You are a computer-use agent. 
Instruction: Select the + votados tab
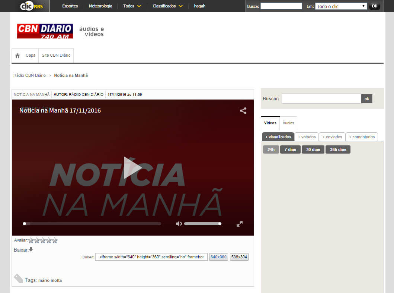tap(307, 137)
